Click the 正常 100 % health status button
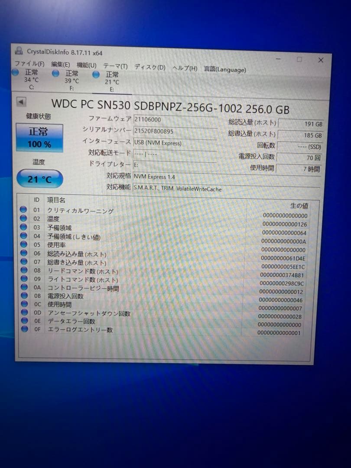Viewport: 351px width, 468px height. 39,138
